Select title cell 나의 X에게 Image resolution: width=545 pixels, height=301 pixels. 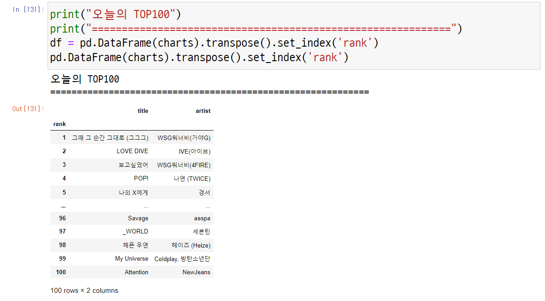[x=134, y=192]
